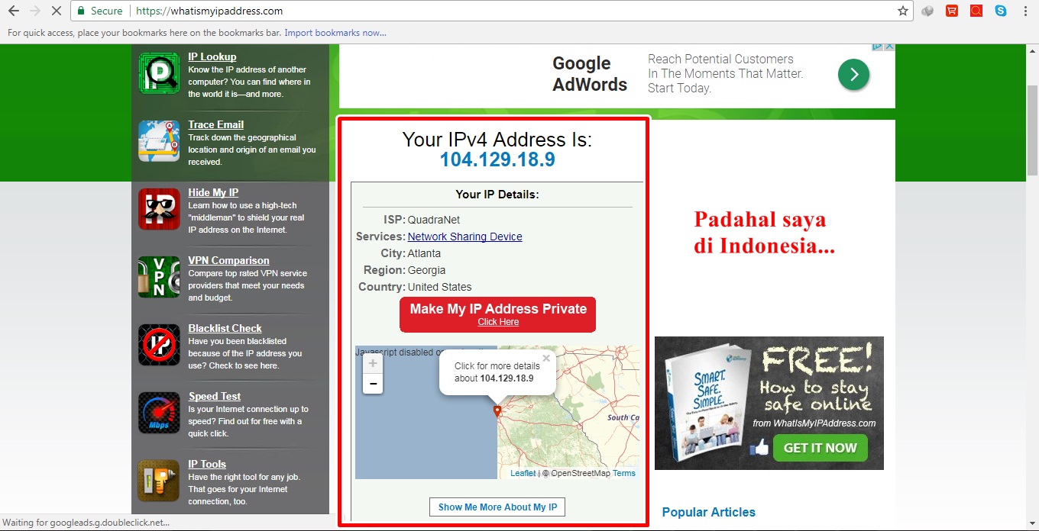Click the IP address 104.129.18.9 heading
Viewport: 1039px width, 531px height.
point(497,159)
